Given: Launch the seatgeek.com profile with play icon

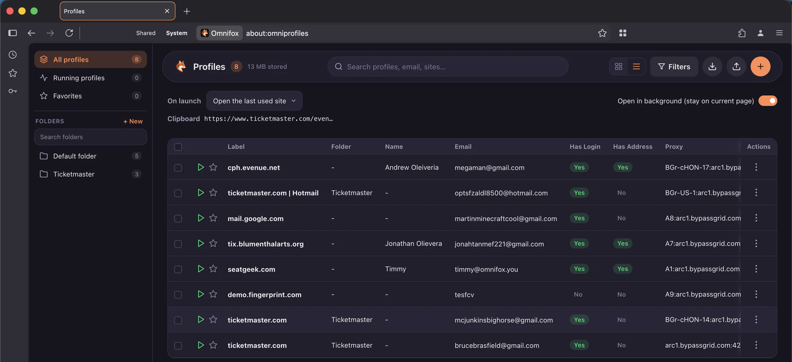Looking at the screenshot, I should click(x=200, y=269).
